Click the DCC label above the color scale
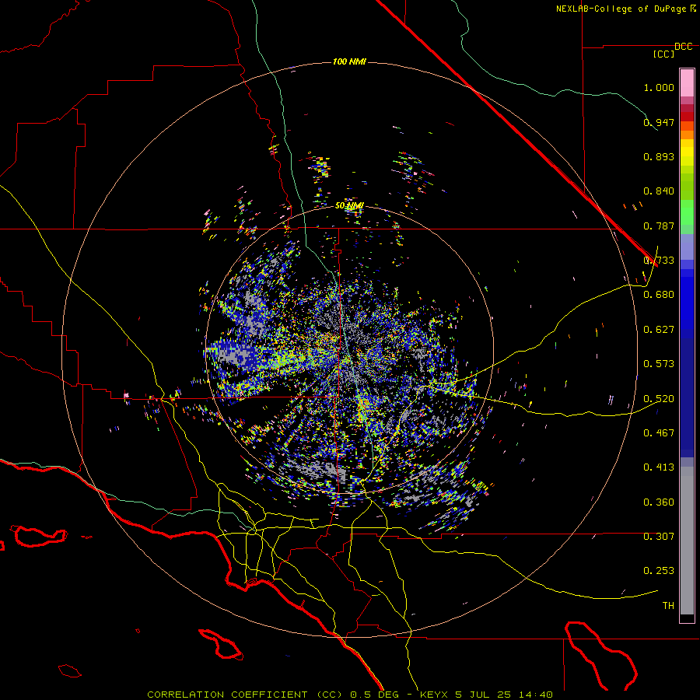 pos(683,47)
